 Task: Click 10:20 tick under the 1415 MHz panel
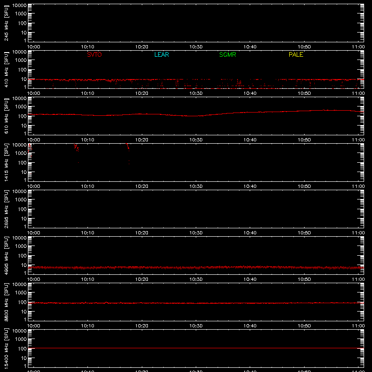pyautogui.click(x=142, y=186)
